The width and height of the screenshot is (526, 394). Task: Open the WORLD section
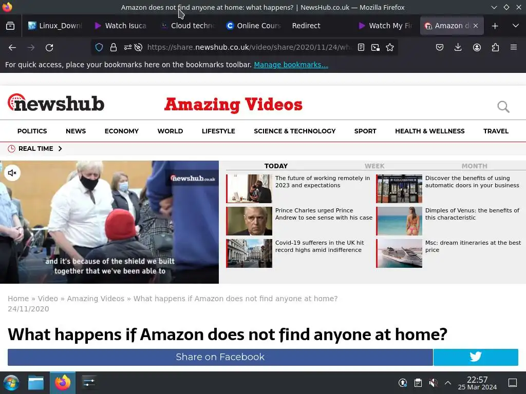(x=171, y=131)
